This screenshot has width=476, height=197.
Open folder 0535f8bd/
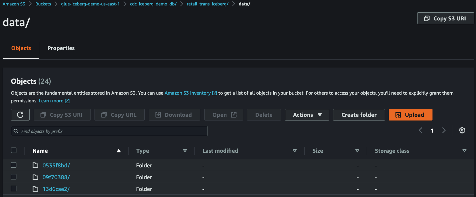point(56,165)
